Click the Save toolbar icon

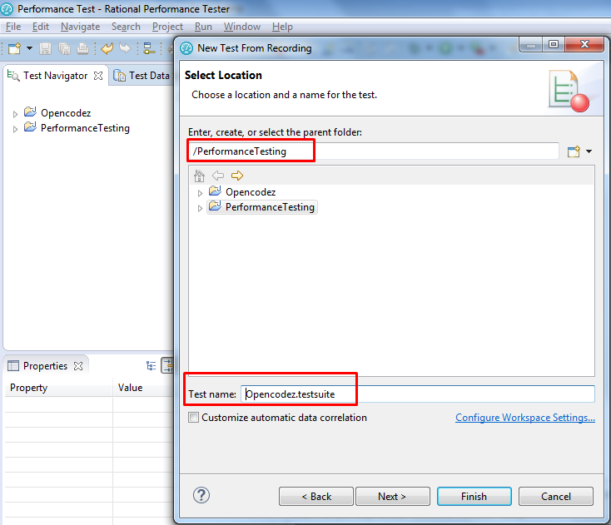pos(45,48)
